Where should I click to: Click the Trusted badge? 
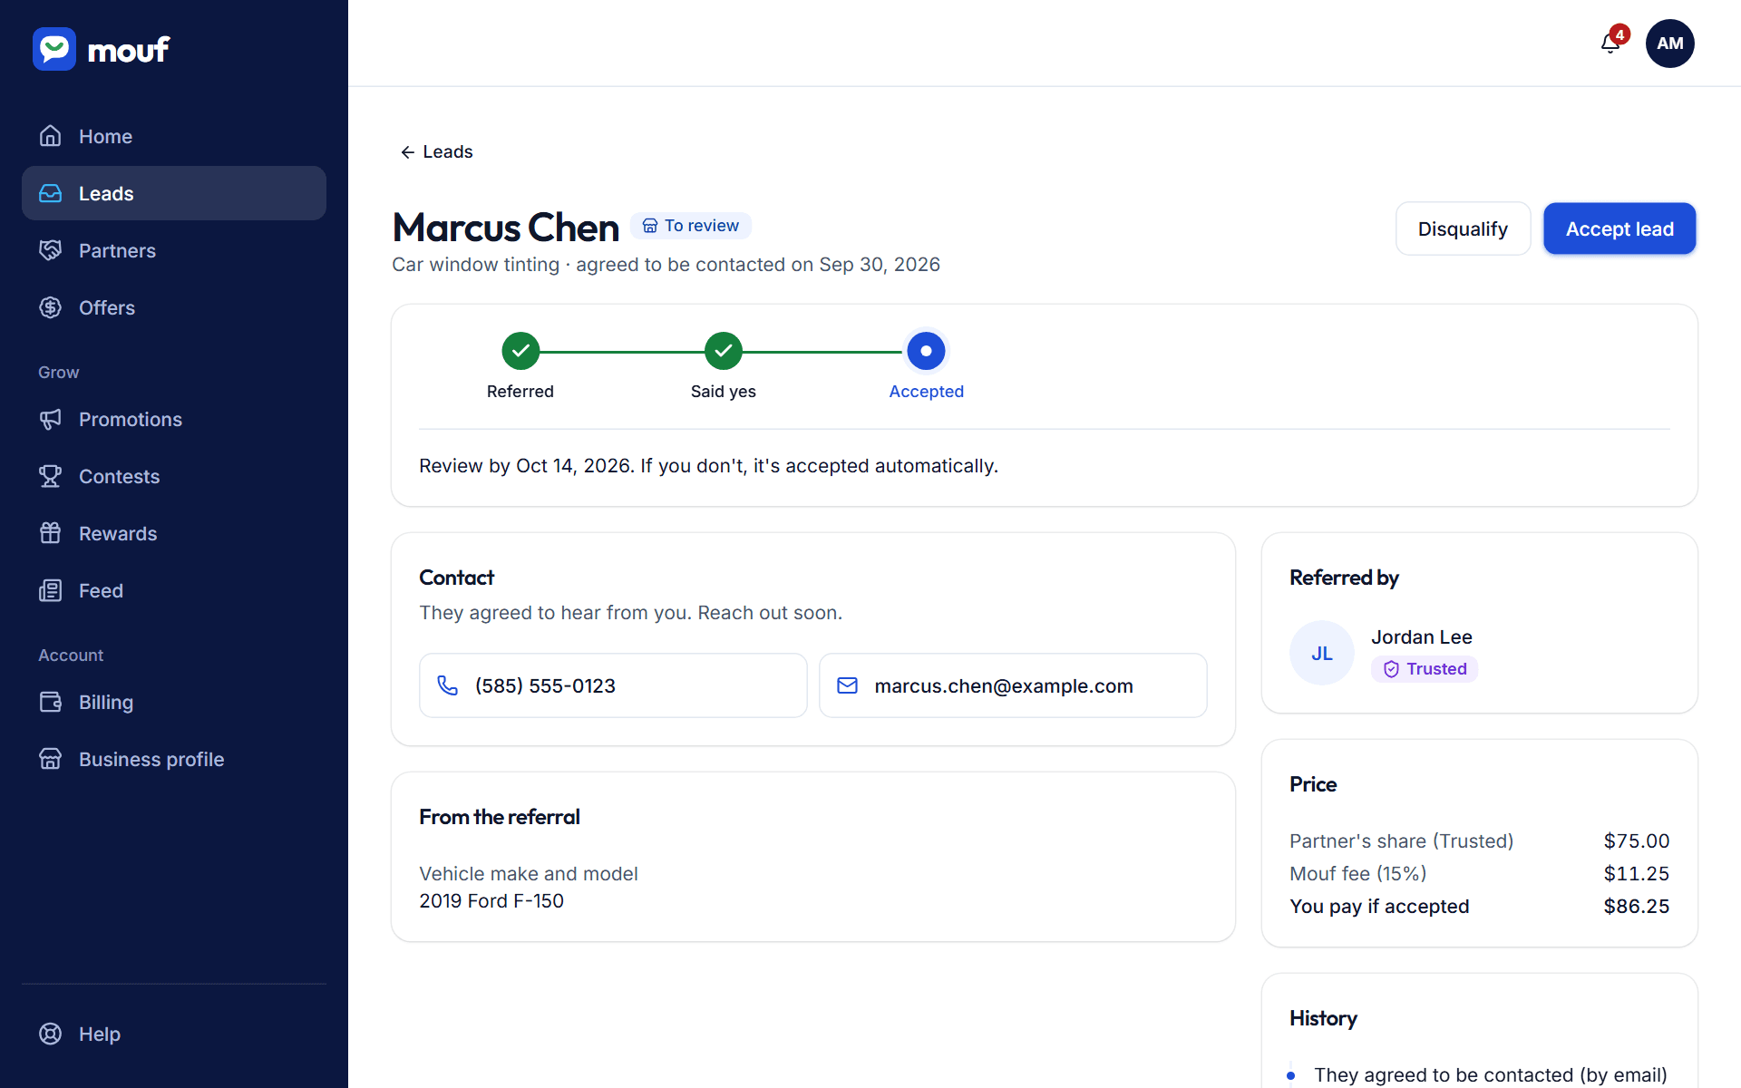(x=1425, y=669)
